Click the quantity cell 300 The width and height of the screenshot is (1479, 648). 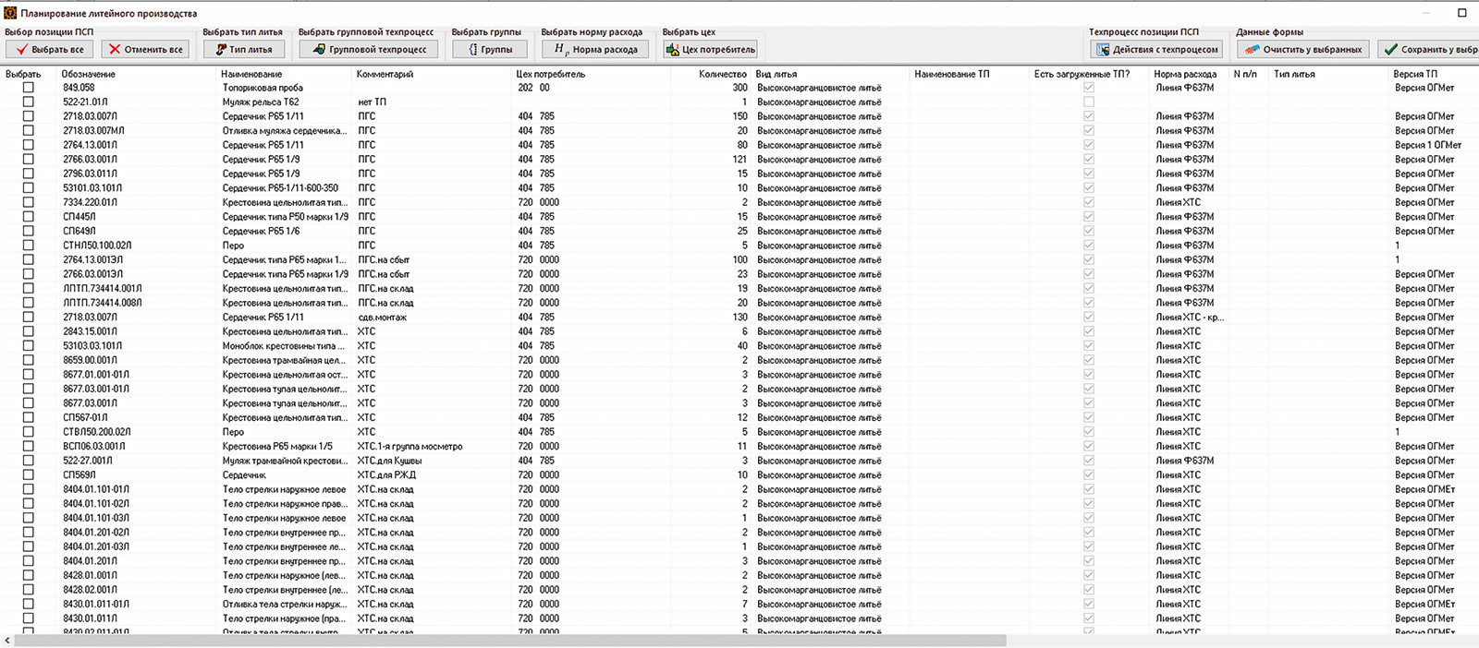pos(739,88)
